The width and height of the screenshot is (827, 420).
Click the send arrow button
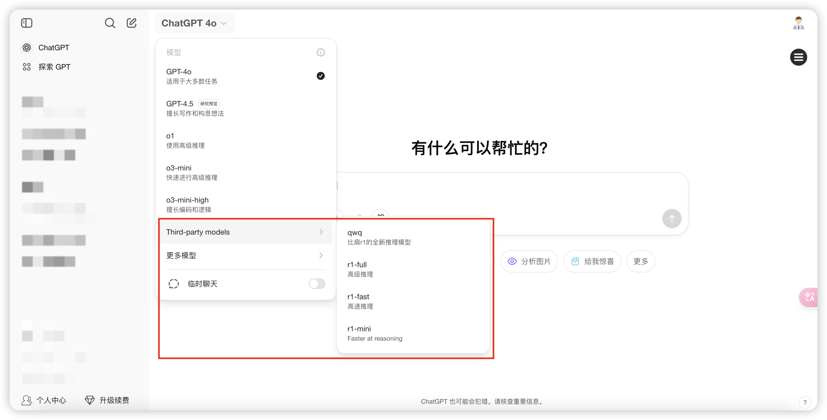[x=672, y=219]
